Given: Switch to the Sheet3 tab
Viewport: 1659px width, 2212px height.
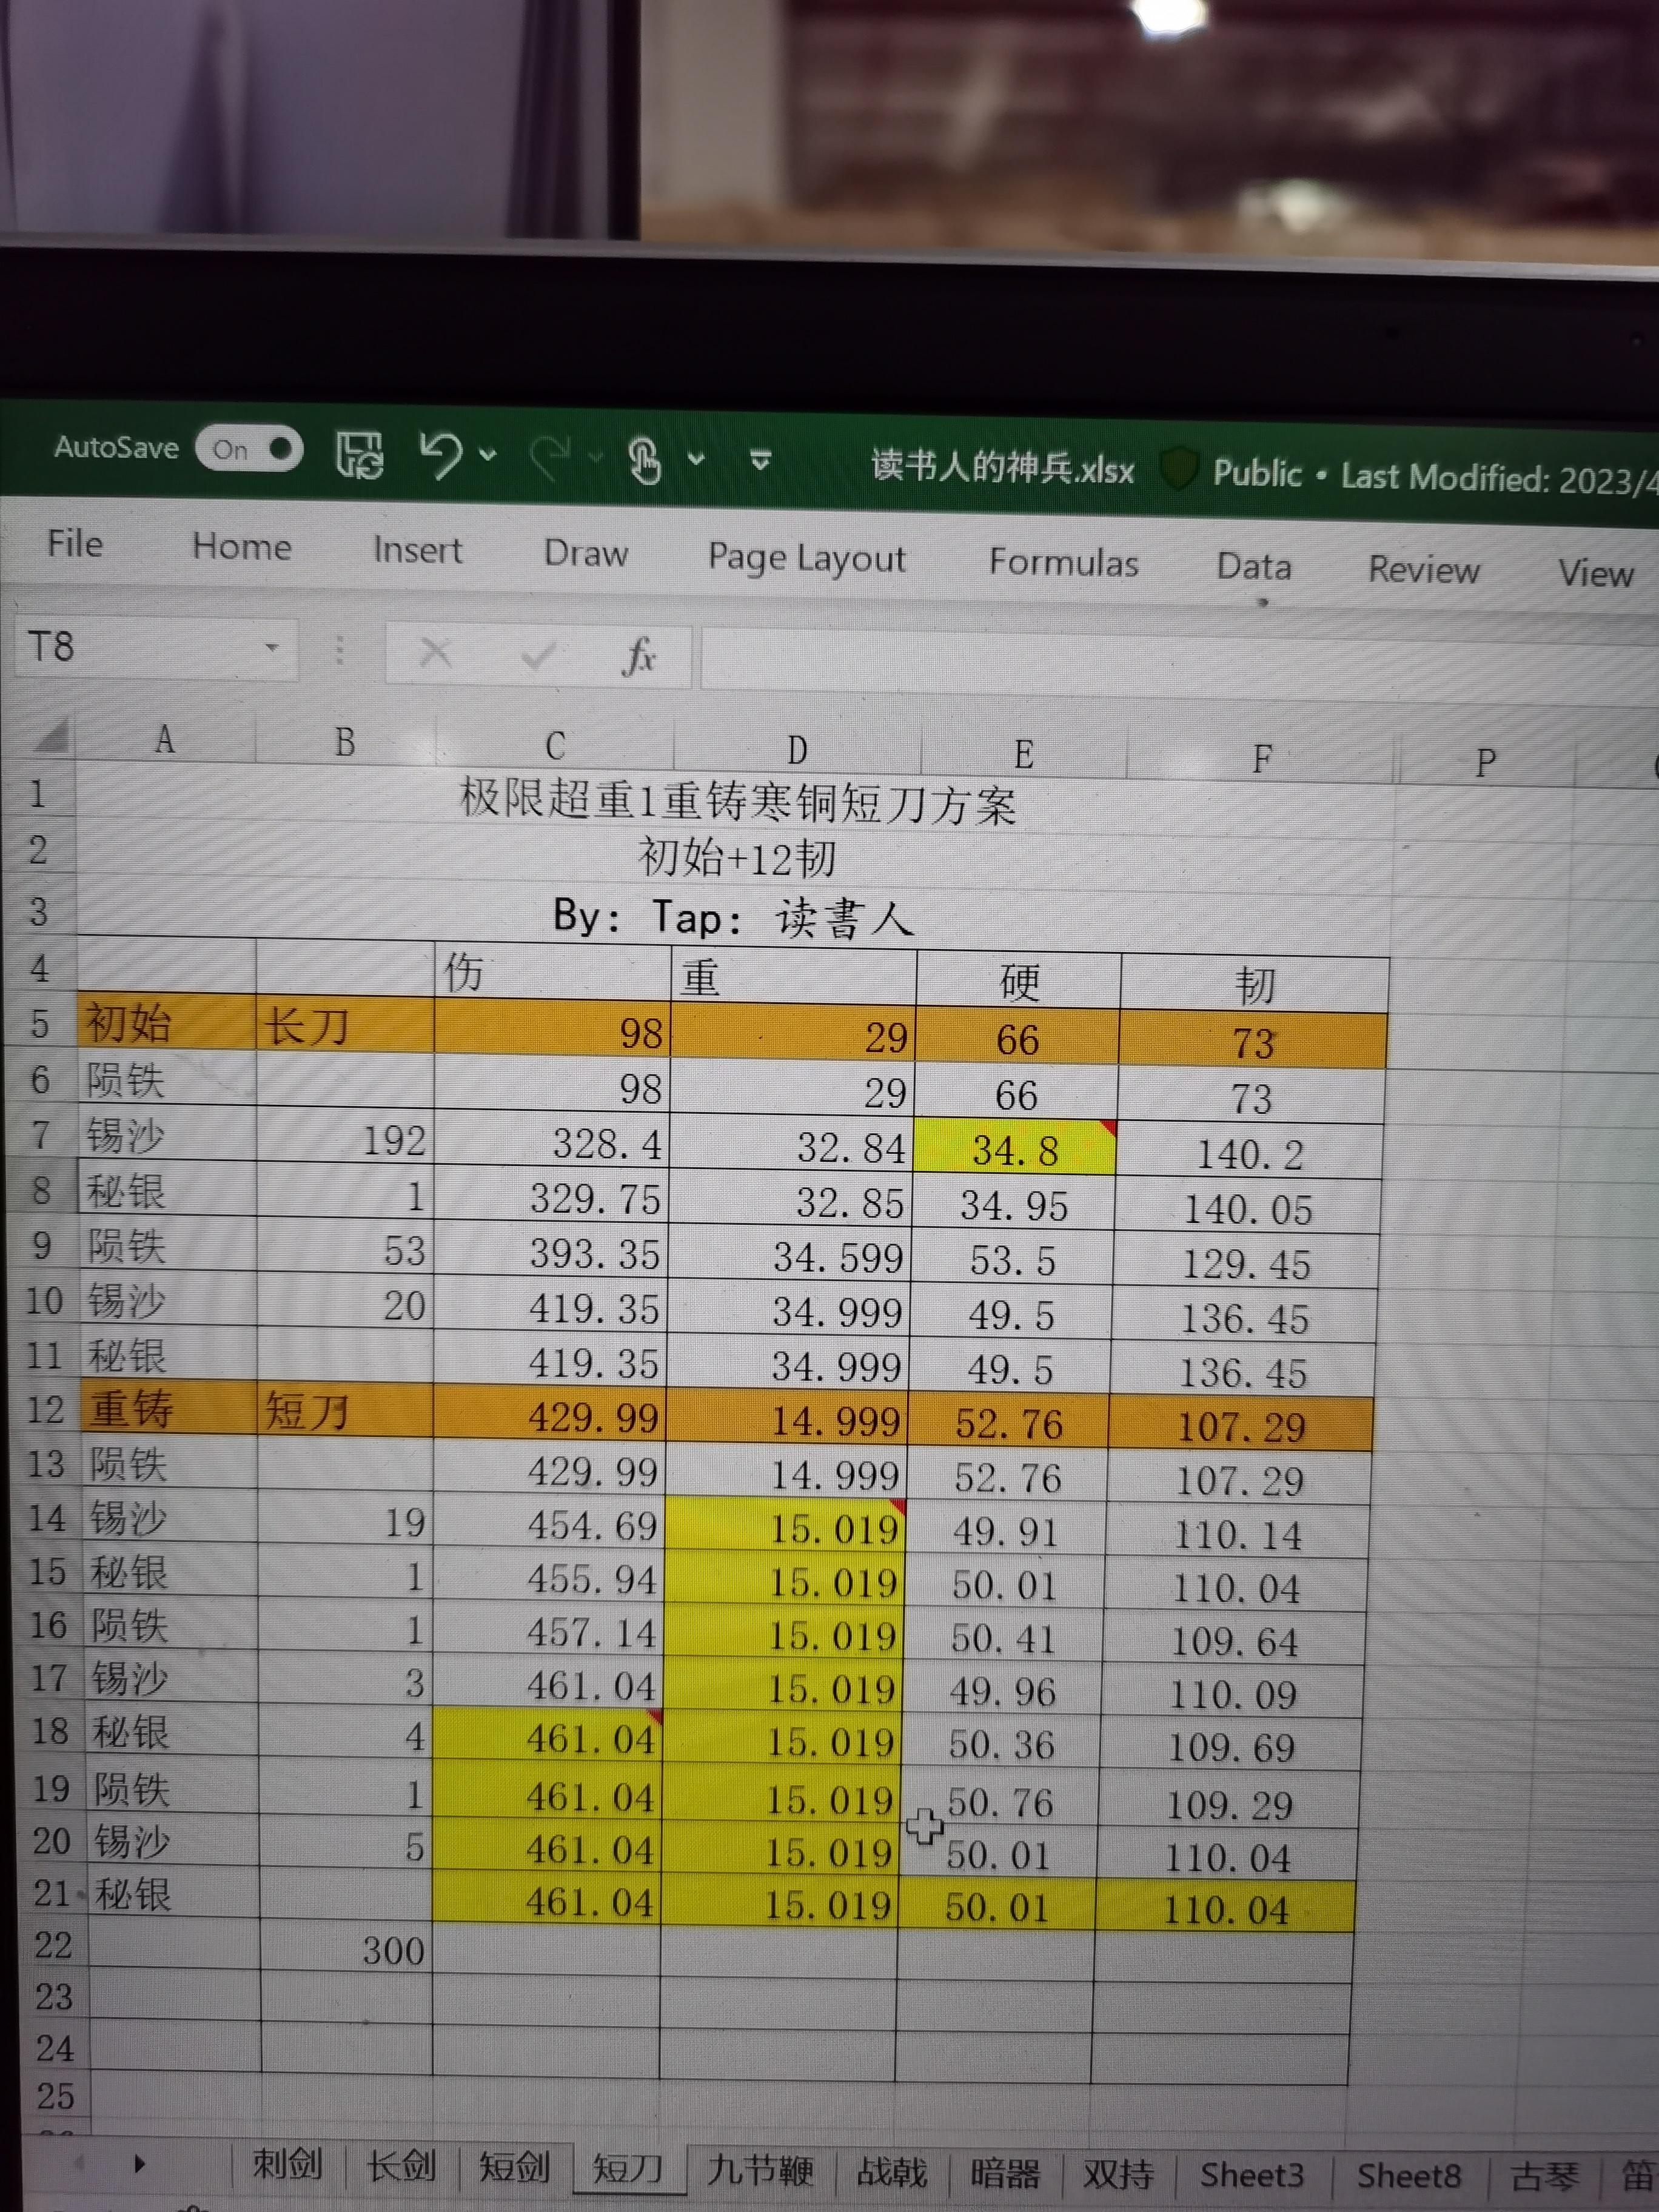Looking at the screenshot, I should 1252,2175.
